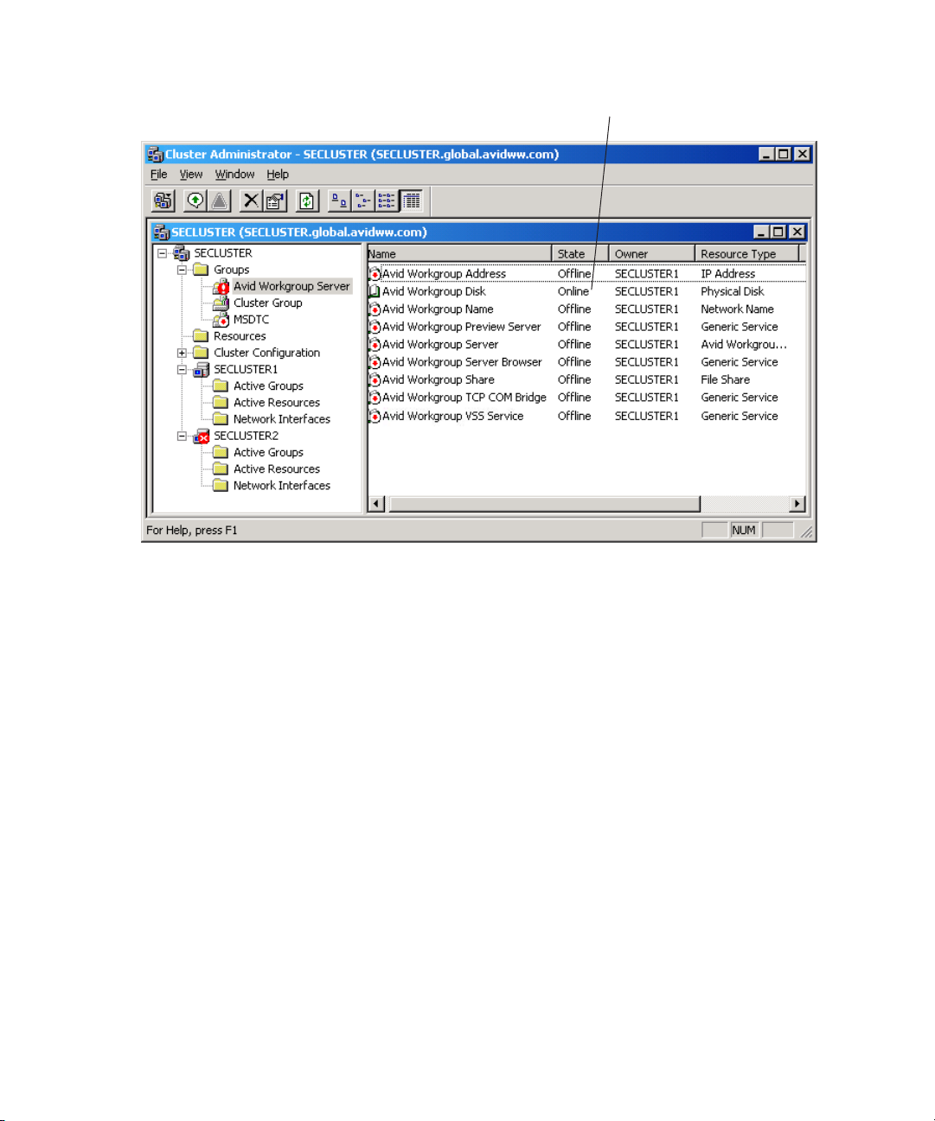Open the Help menu
The height and width of the screenshot is (1121, 935).
click(278, 174)
